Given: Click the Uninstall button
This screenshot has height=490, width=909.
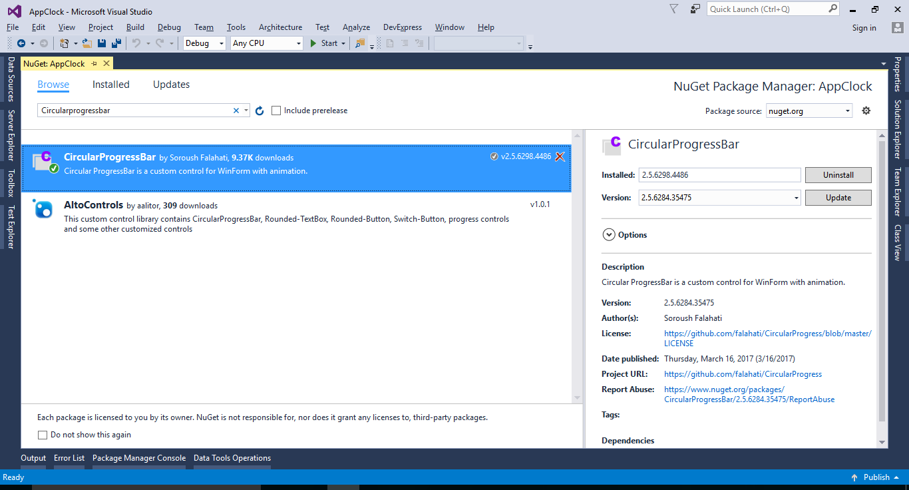Looking at the screenshot, I should click(x=838, y=175).
